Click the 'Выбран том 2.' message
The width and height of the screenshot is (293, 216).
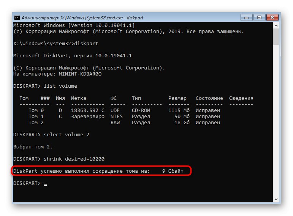(x=33, y=147)
